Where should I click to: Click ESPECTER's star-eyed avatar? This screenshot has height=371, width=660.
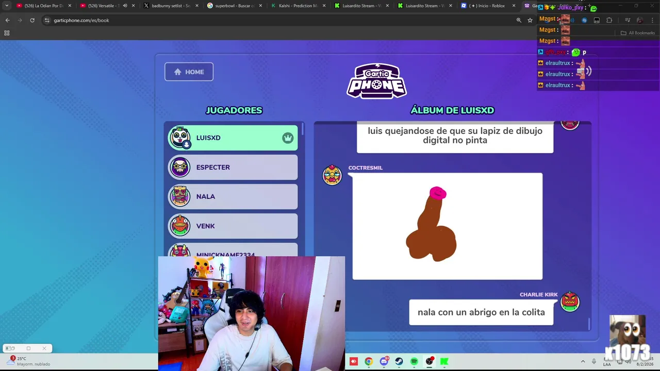pos(180,167)
